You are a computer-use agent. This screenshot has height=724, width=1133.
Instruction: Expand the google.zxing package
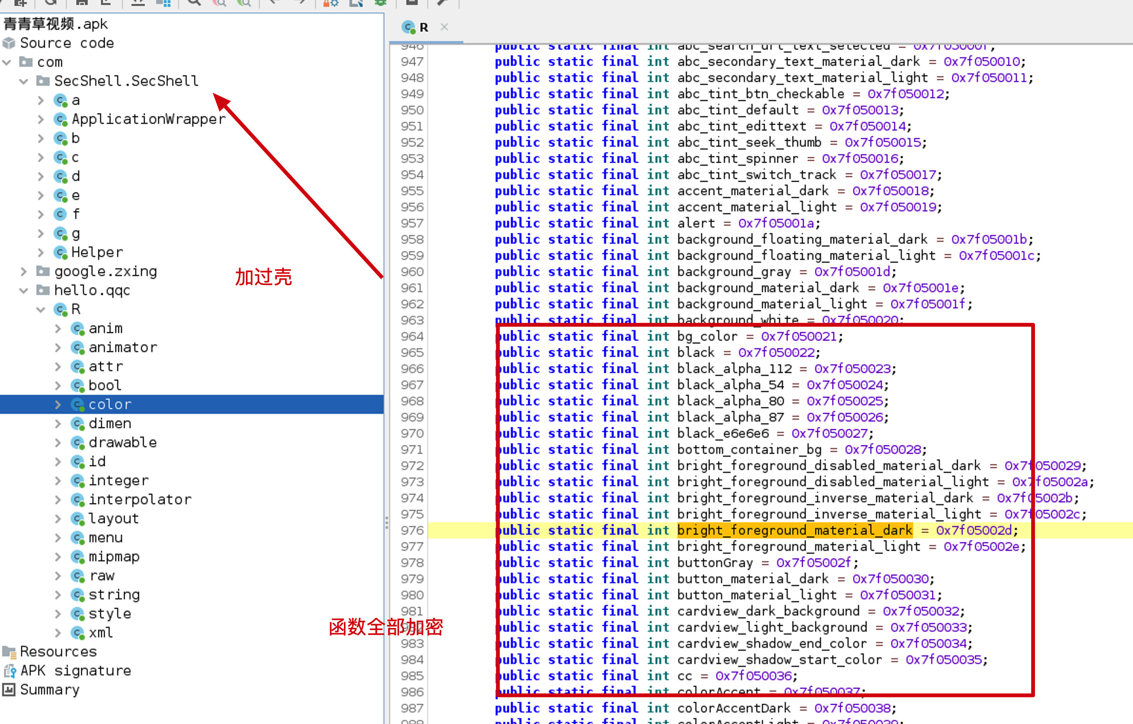tap(24, 271)
